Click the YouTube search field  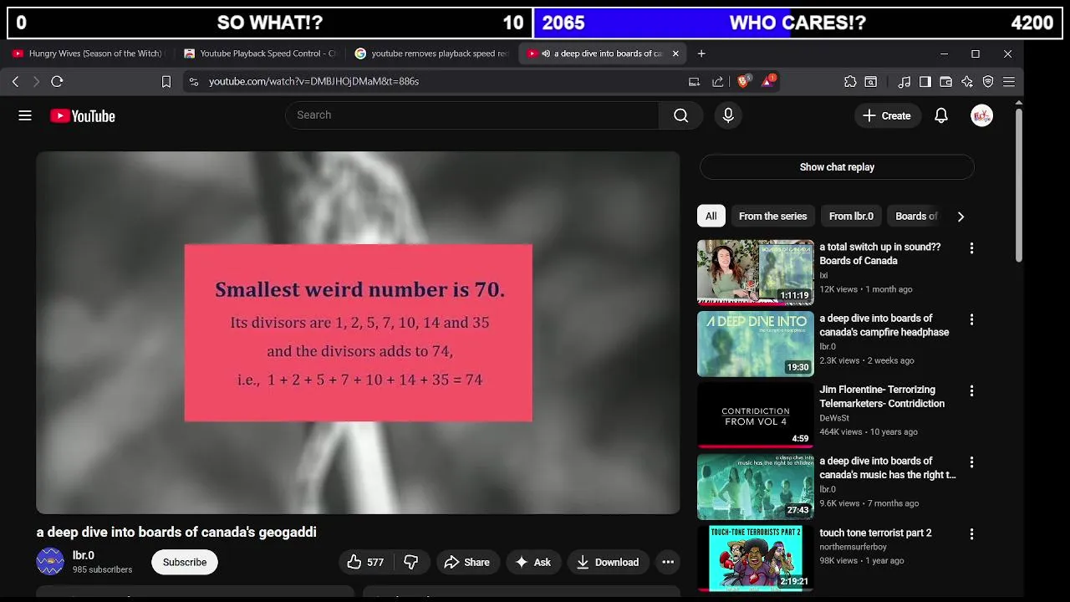click(x=472, y=115)
